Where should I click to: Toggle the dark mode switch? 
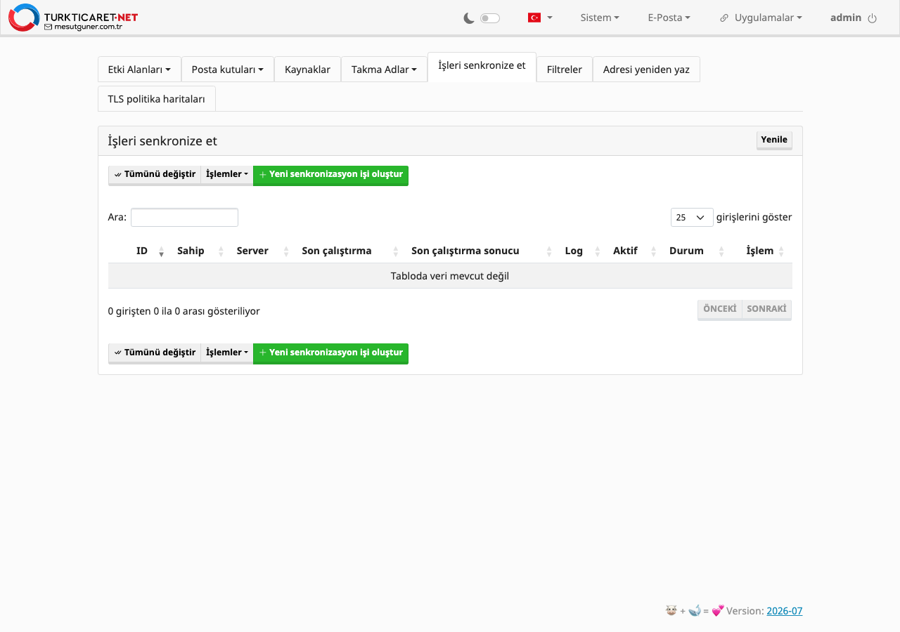(490, 18)
